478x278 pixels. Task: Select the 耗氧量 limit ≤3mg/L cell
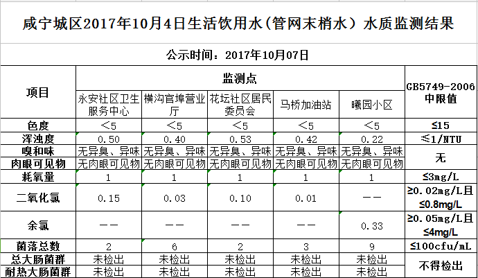(440, 177)
